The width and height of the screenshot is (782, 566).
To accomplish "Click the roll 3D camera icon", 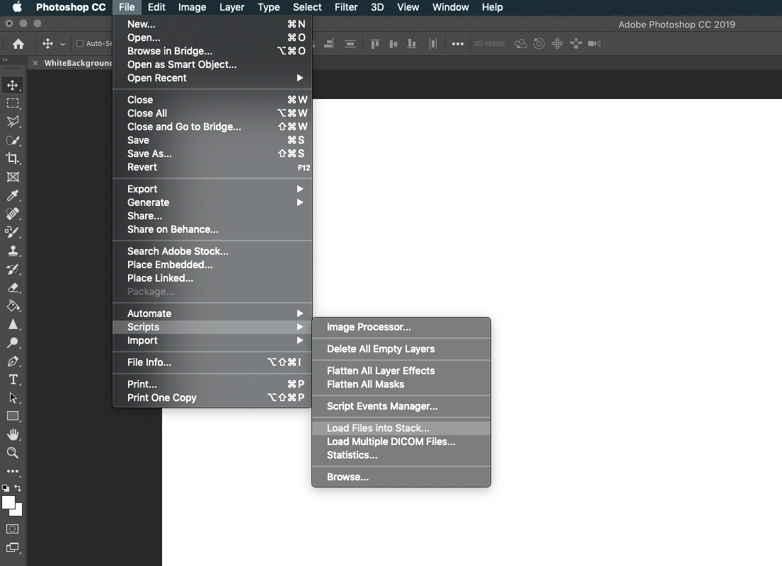I will point(539,44).
